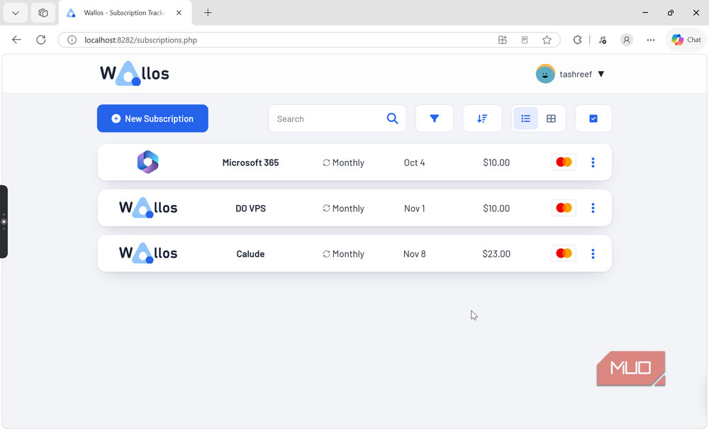Open the filter funnel menu
The width and height of the screenshot is (709, 430).
(434, 118)
